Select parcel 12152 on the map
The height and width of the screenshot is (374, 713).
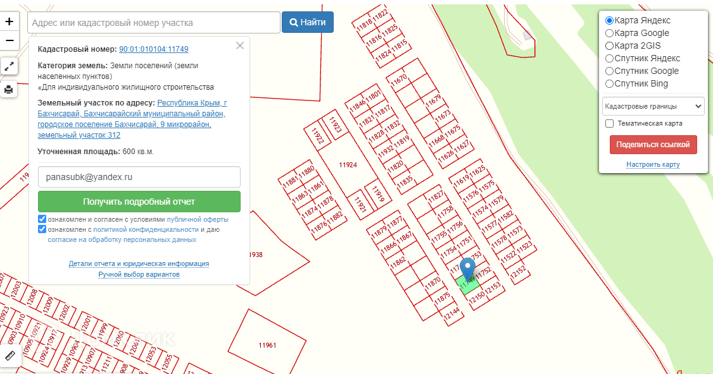point(518,272)
